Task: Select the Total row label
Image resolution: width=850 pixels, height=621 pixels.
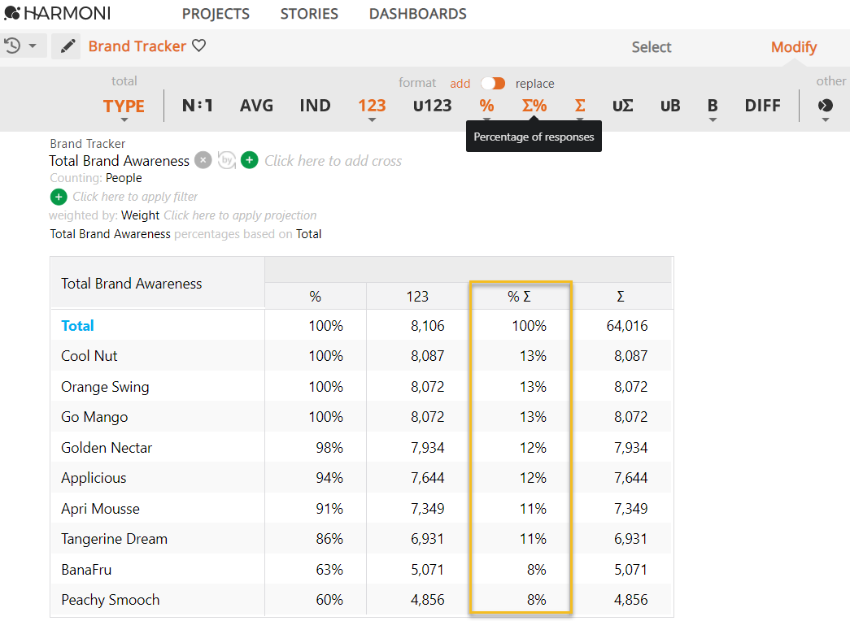Action: click(77, 326)
